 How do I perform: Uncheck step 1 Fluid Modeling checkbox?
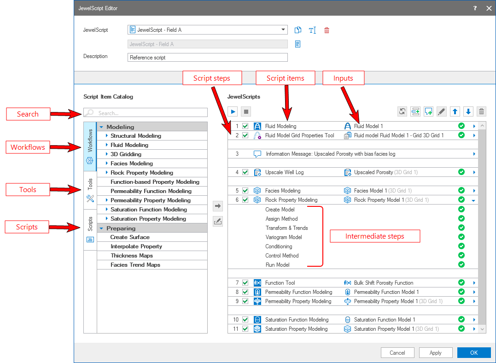(245, 126)
